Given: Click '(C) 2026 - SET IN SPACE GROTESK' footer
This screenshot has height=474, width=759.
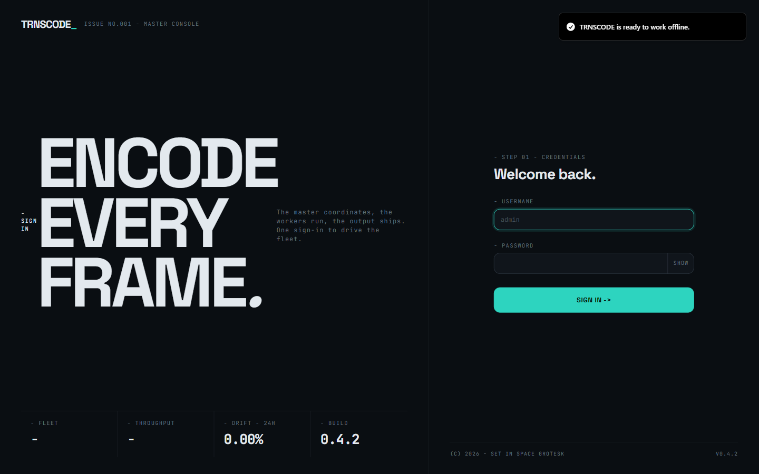Looking at the screenshot, I should [507, 454].
